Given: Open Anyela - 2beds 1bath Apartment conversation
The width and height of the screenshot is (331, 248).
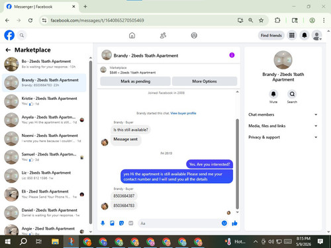Looking at the screenshot, I should click(x=44, y=120).
